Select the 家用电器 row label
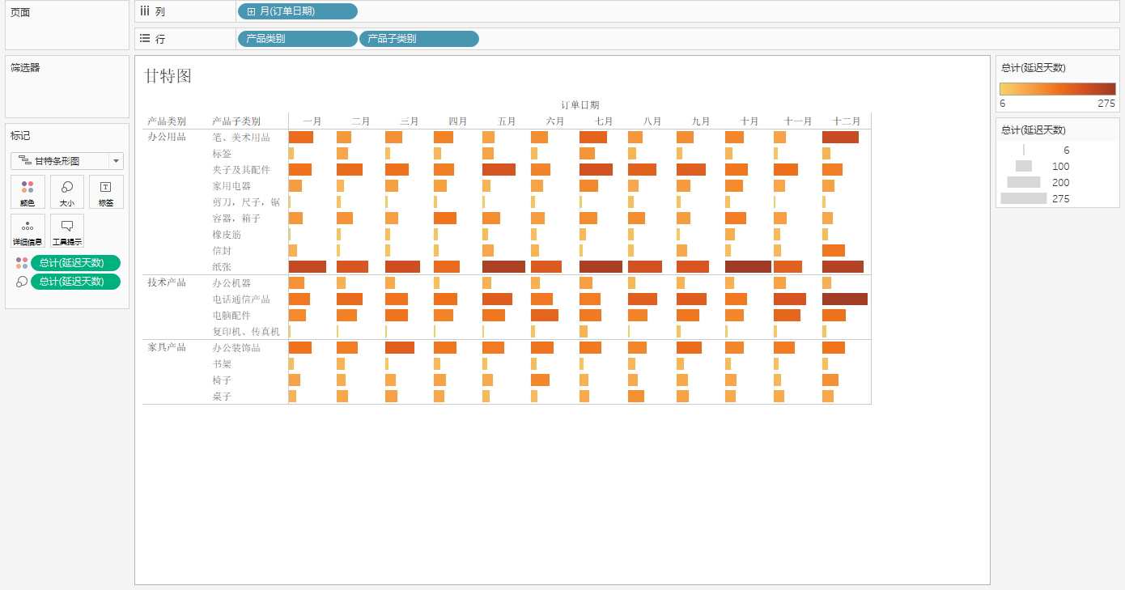Viewport: 1125px width, 590px height. coord(231,186)
